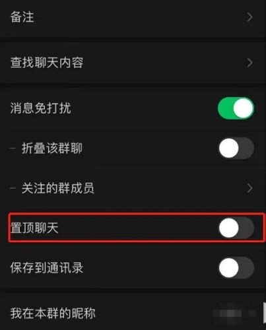Tap the 折叠该群聊 label text

(52, 148)
